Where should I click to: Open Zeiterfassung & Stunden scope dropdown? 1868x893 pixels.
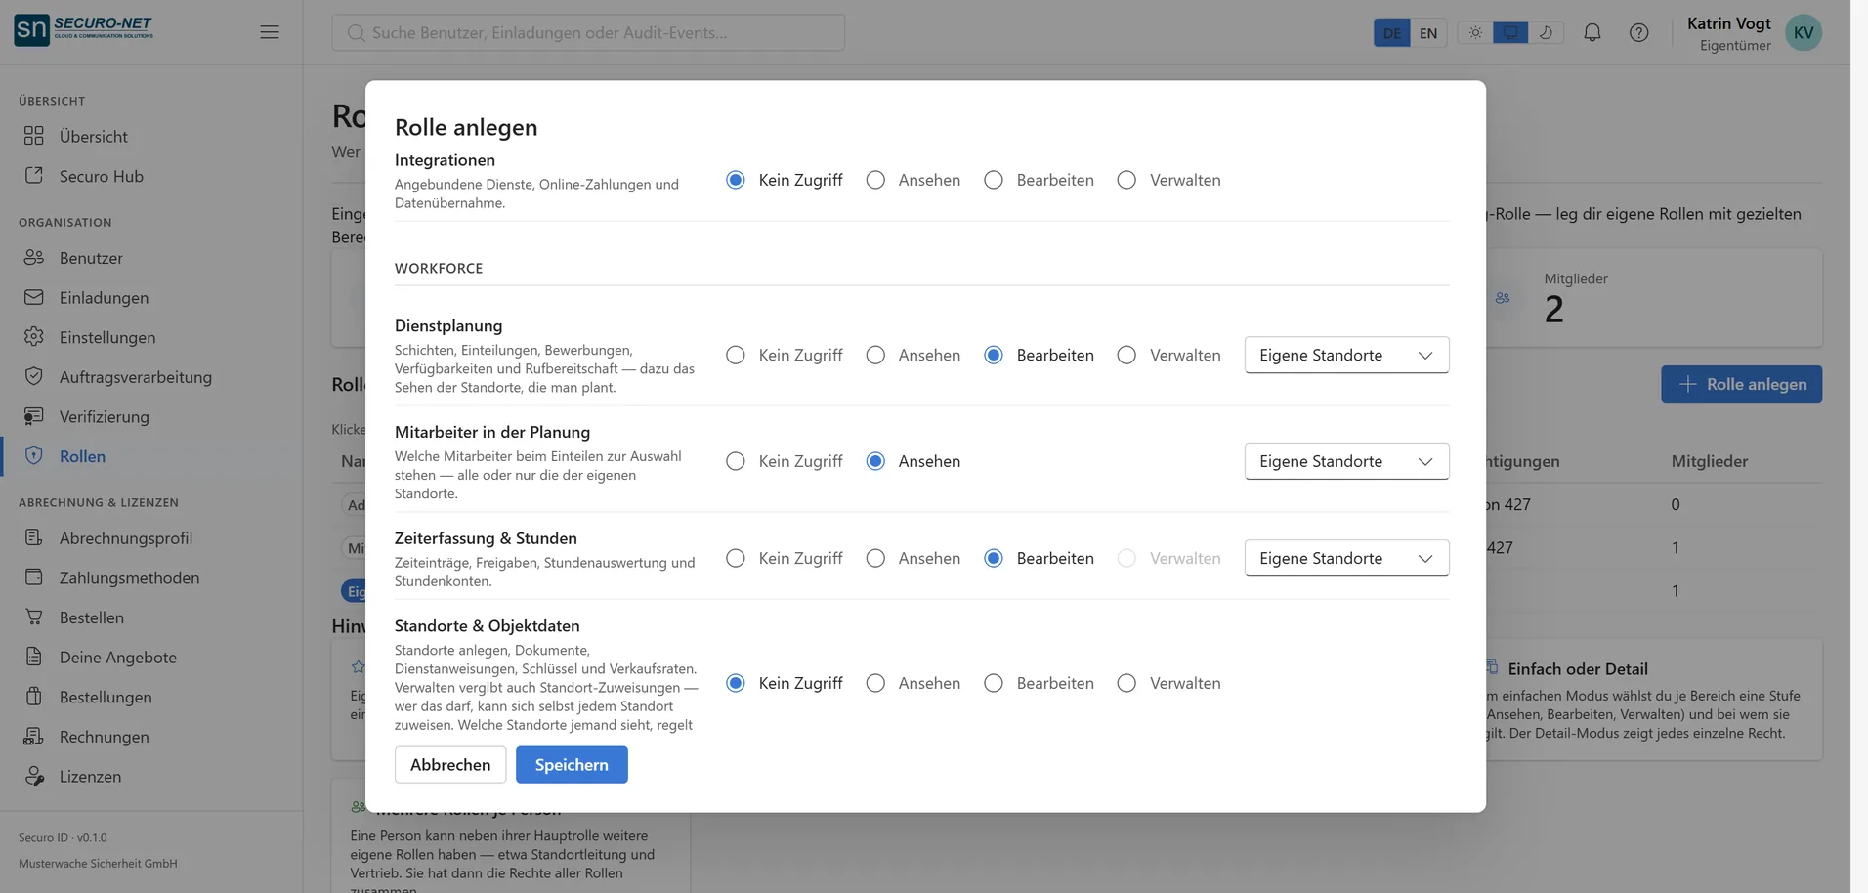pos(1346,558)
